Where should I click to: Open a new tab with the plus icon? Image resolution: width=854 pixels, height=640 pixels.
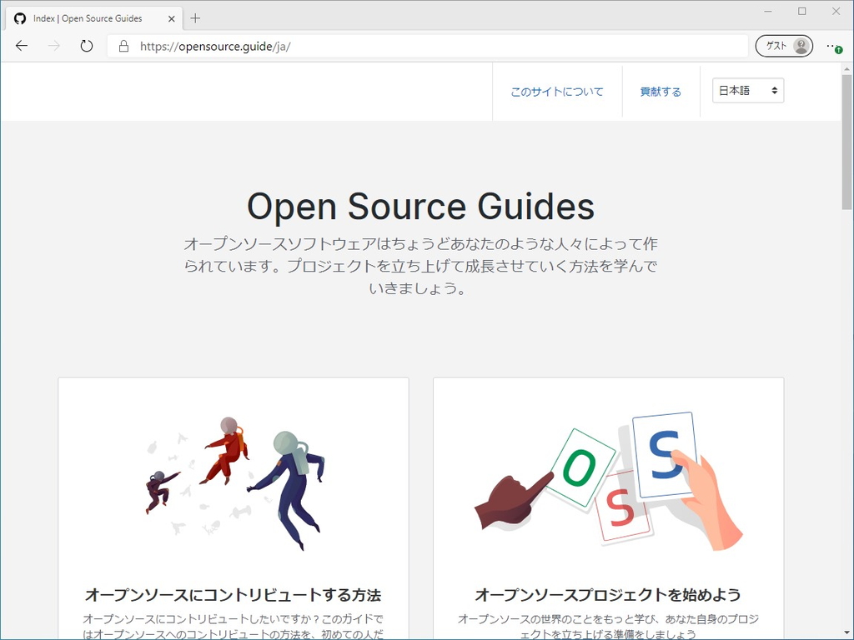[195, 17]
